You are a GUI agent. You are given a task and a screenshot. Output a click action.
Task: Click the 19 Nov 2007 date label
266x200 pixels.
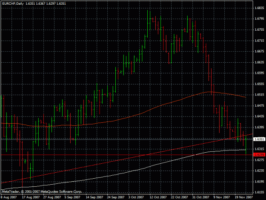tap(244, 197)
